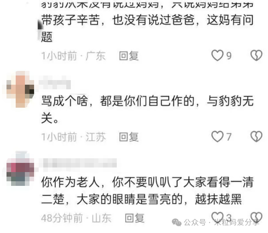Image resolution: width=268 pixels, height=233 pixels.
Task: Click the 1小时前 · 广东 timestamp
Action: (74, 56)
